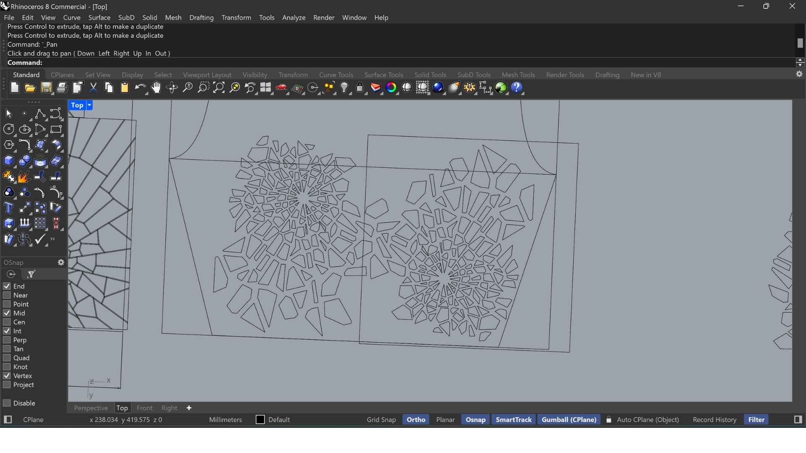Open the Default layer dropdown in status bar

click(x=280, y=420)
